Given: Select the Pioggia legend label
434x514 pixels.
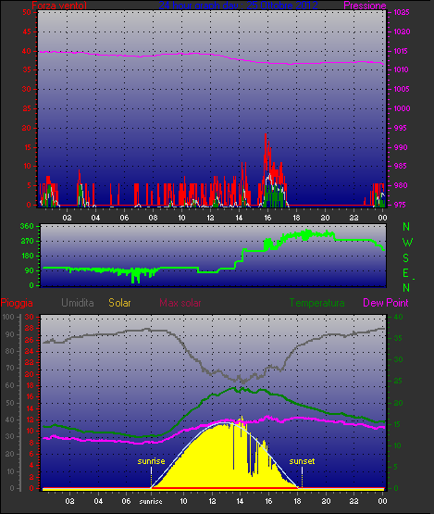Looking at the screenshot, I should pyautogui.click(x=17, y=303).
